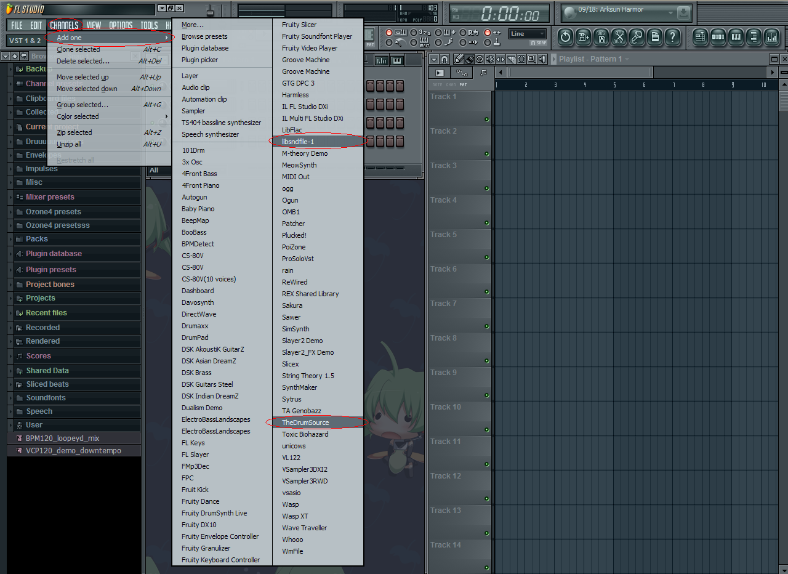Screen dimensions: 788x574
Task: Adjust the master volume slider knob
Action: coord(211,12)
